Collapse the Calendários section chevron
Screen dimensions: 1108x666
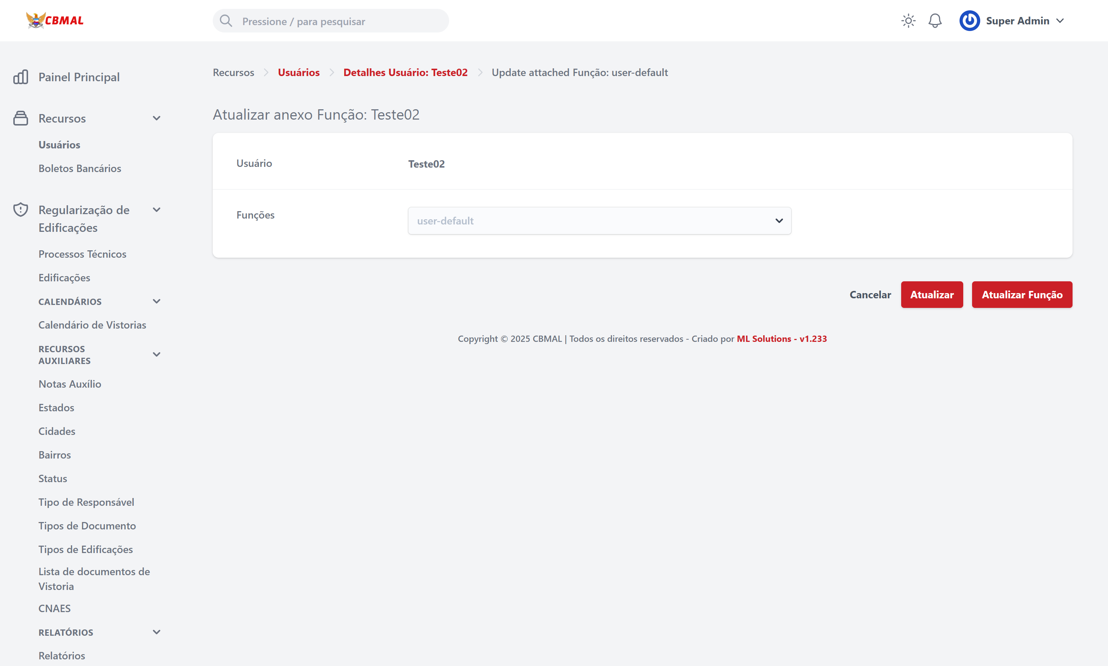[156, 302]
